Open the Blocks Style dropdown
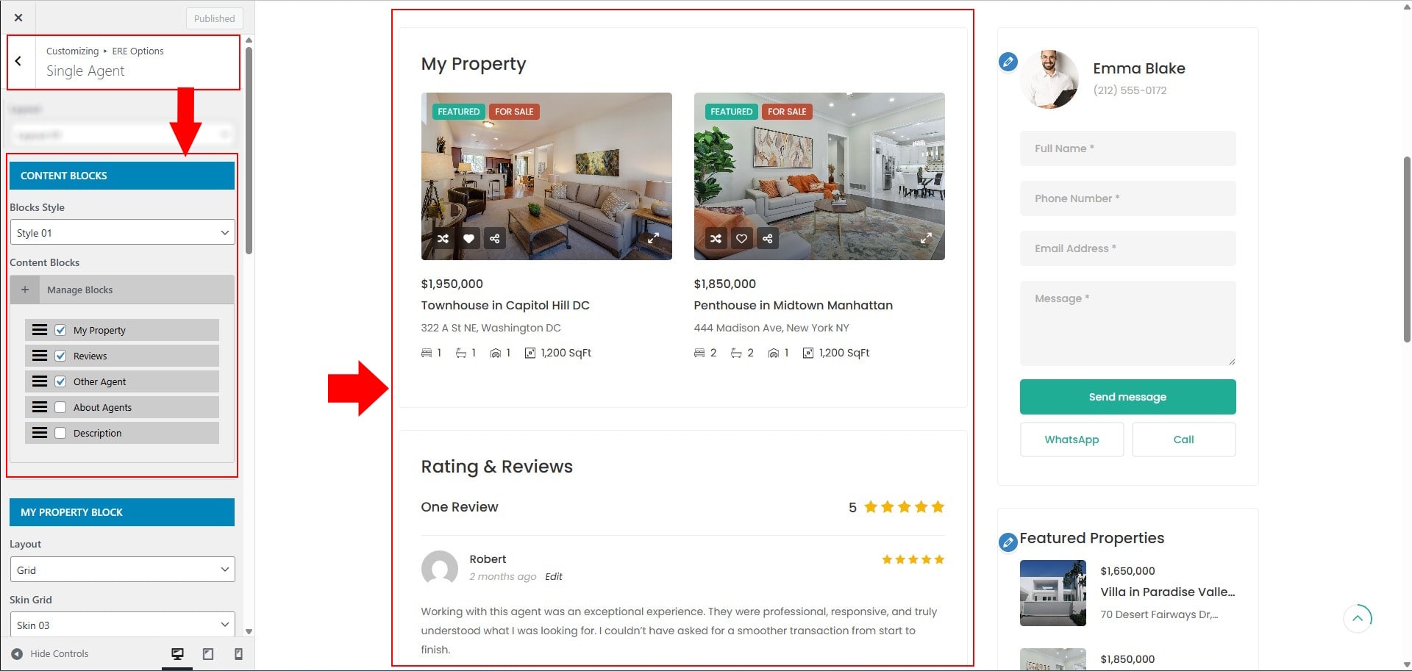This screenshot has height=671, width=1412. point(122,233)
